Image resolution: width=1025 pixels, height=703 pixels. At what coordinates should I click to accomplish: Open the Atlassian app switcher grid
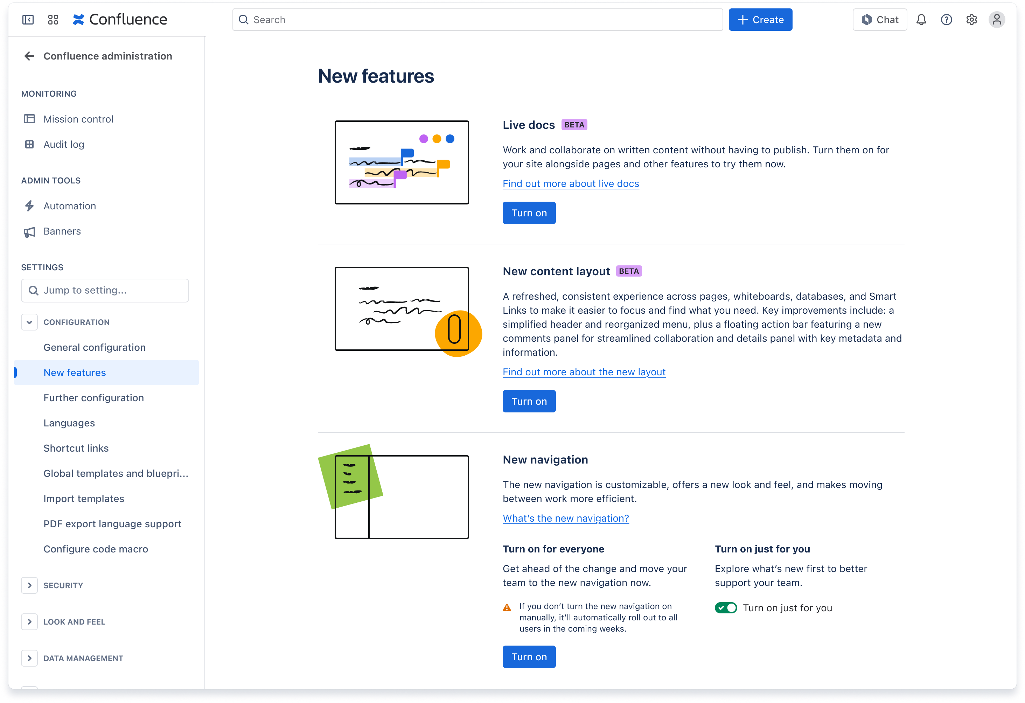pyautogui.click(x=53, y=19)
